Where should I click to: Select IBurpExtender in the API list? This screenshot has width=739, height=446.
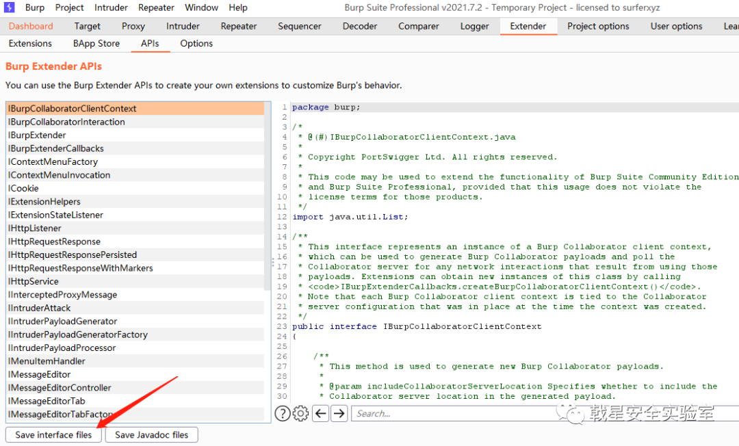click(135, 135)
